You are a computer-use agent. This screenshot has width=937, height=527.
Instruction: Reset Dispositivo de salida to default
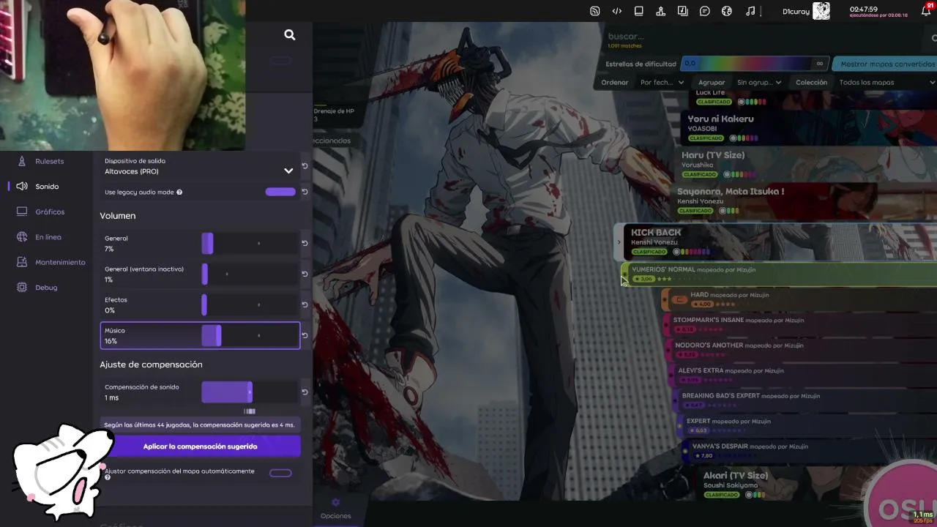coord(305,166)
